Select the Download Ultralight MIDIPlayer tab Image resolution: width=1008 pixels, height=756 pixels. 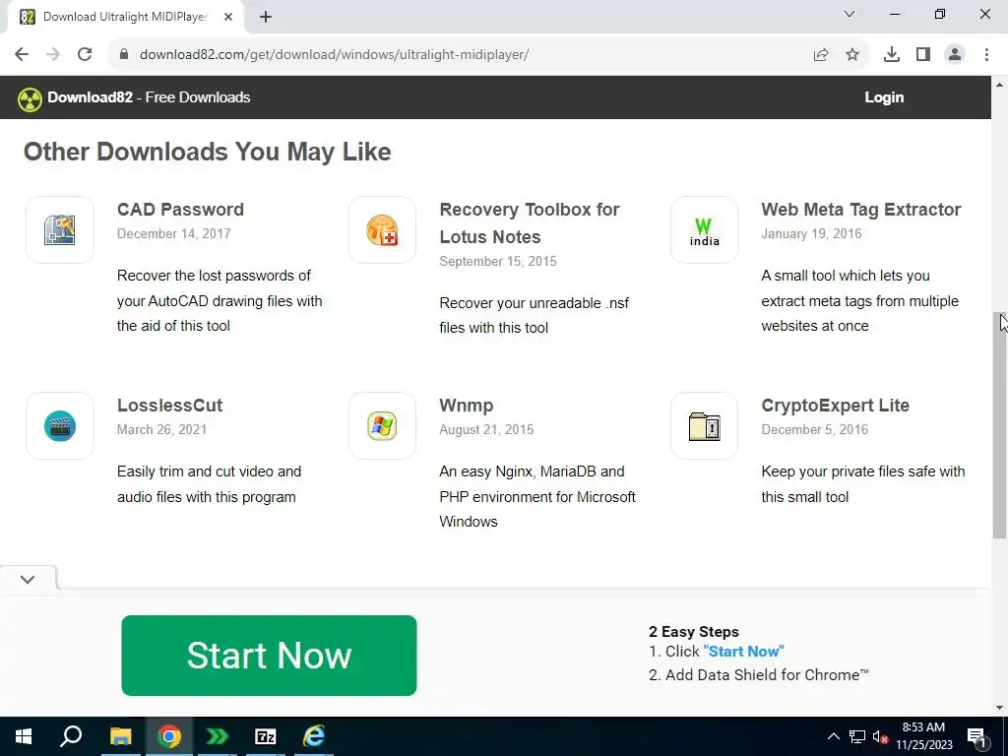125,18
